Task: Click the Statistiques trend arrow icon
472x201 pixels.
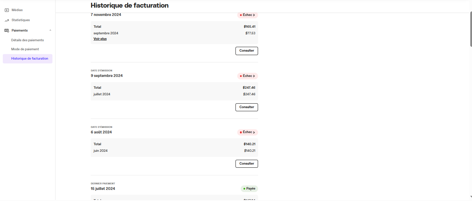Action: tap(7, 20)
